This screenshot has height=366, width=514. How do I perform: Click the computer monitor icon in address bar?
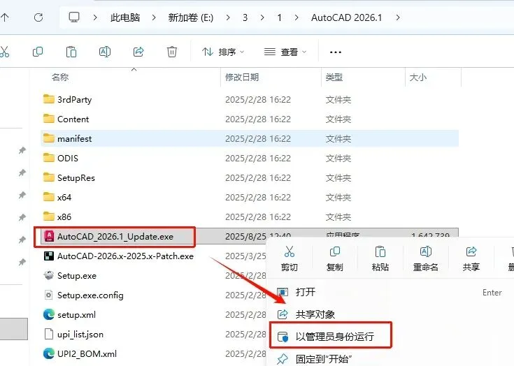click(x=73, y=17)
